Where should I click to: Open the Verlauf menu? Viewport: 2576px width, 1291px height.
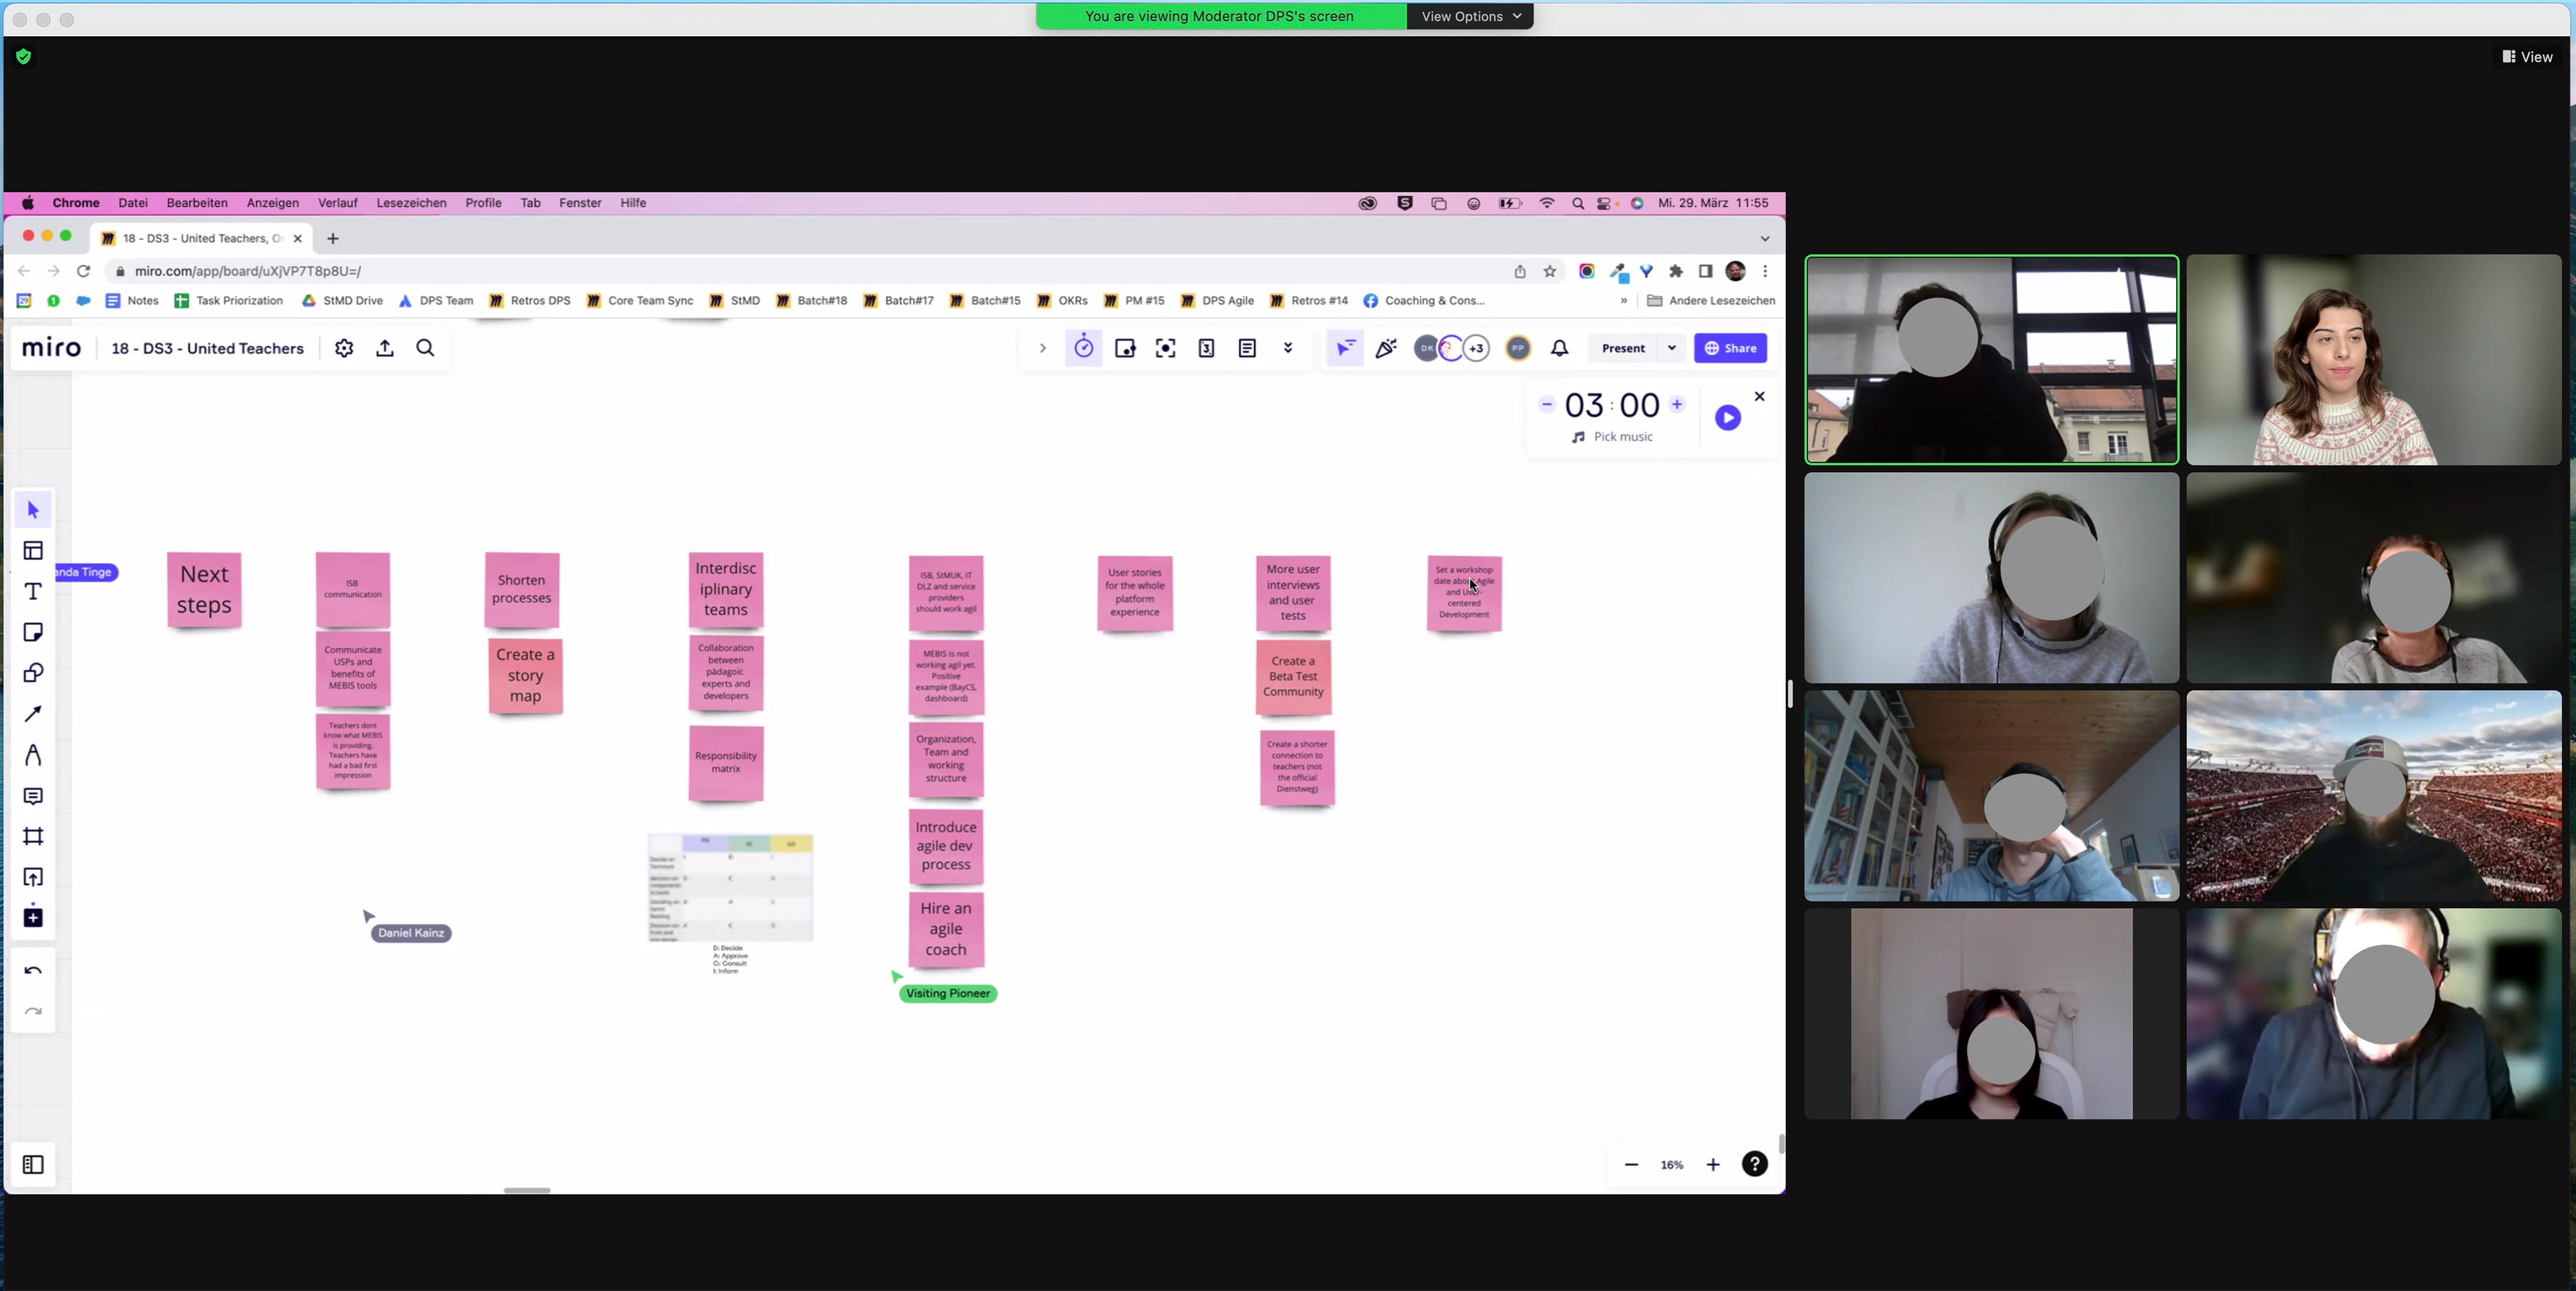338,203
